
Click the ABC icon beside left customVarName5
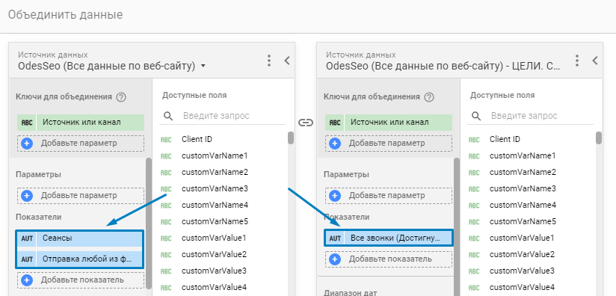[166, 222]
